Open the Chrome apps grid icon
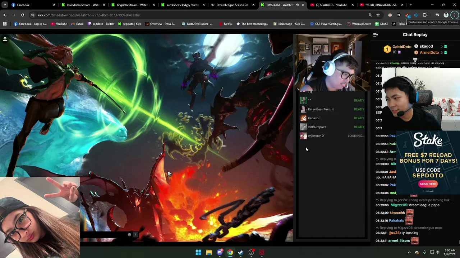 pyautogui.click(x=5, y=24)
